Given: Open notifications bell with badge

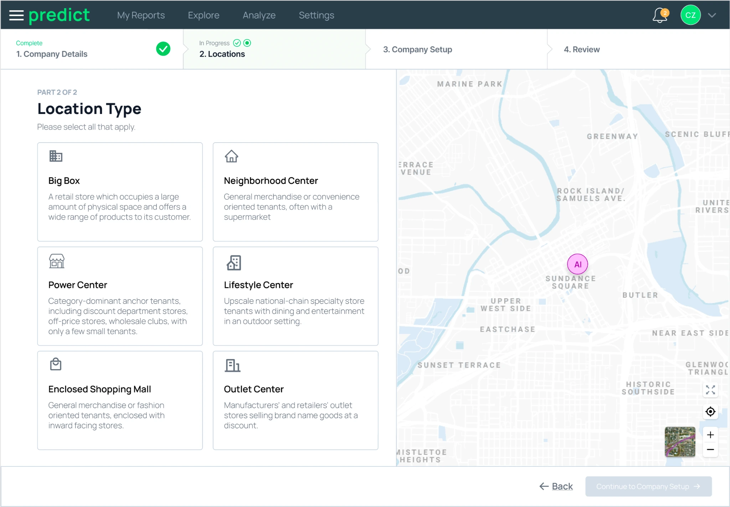Looking at the screenshot, I should click(x=660, y=15).
